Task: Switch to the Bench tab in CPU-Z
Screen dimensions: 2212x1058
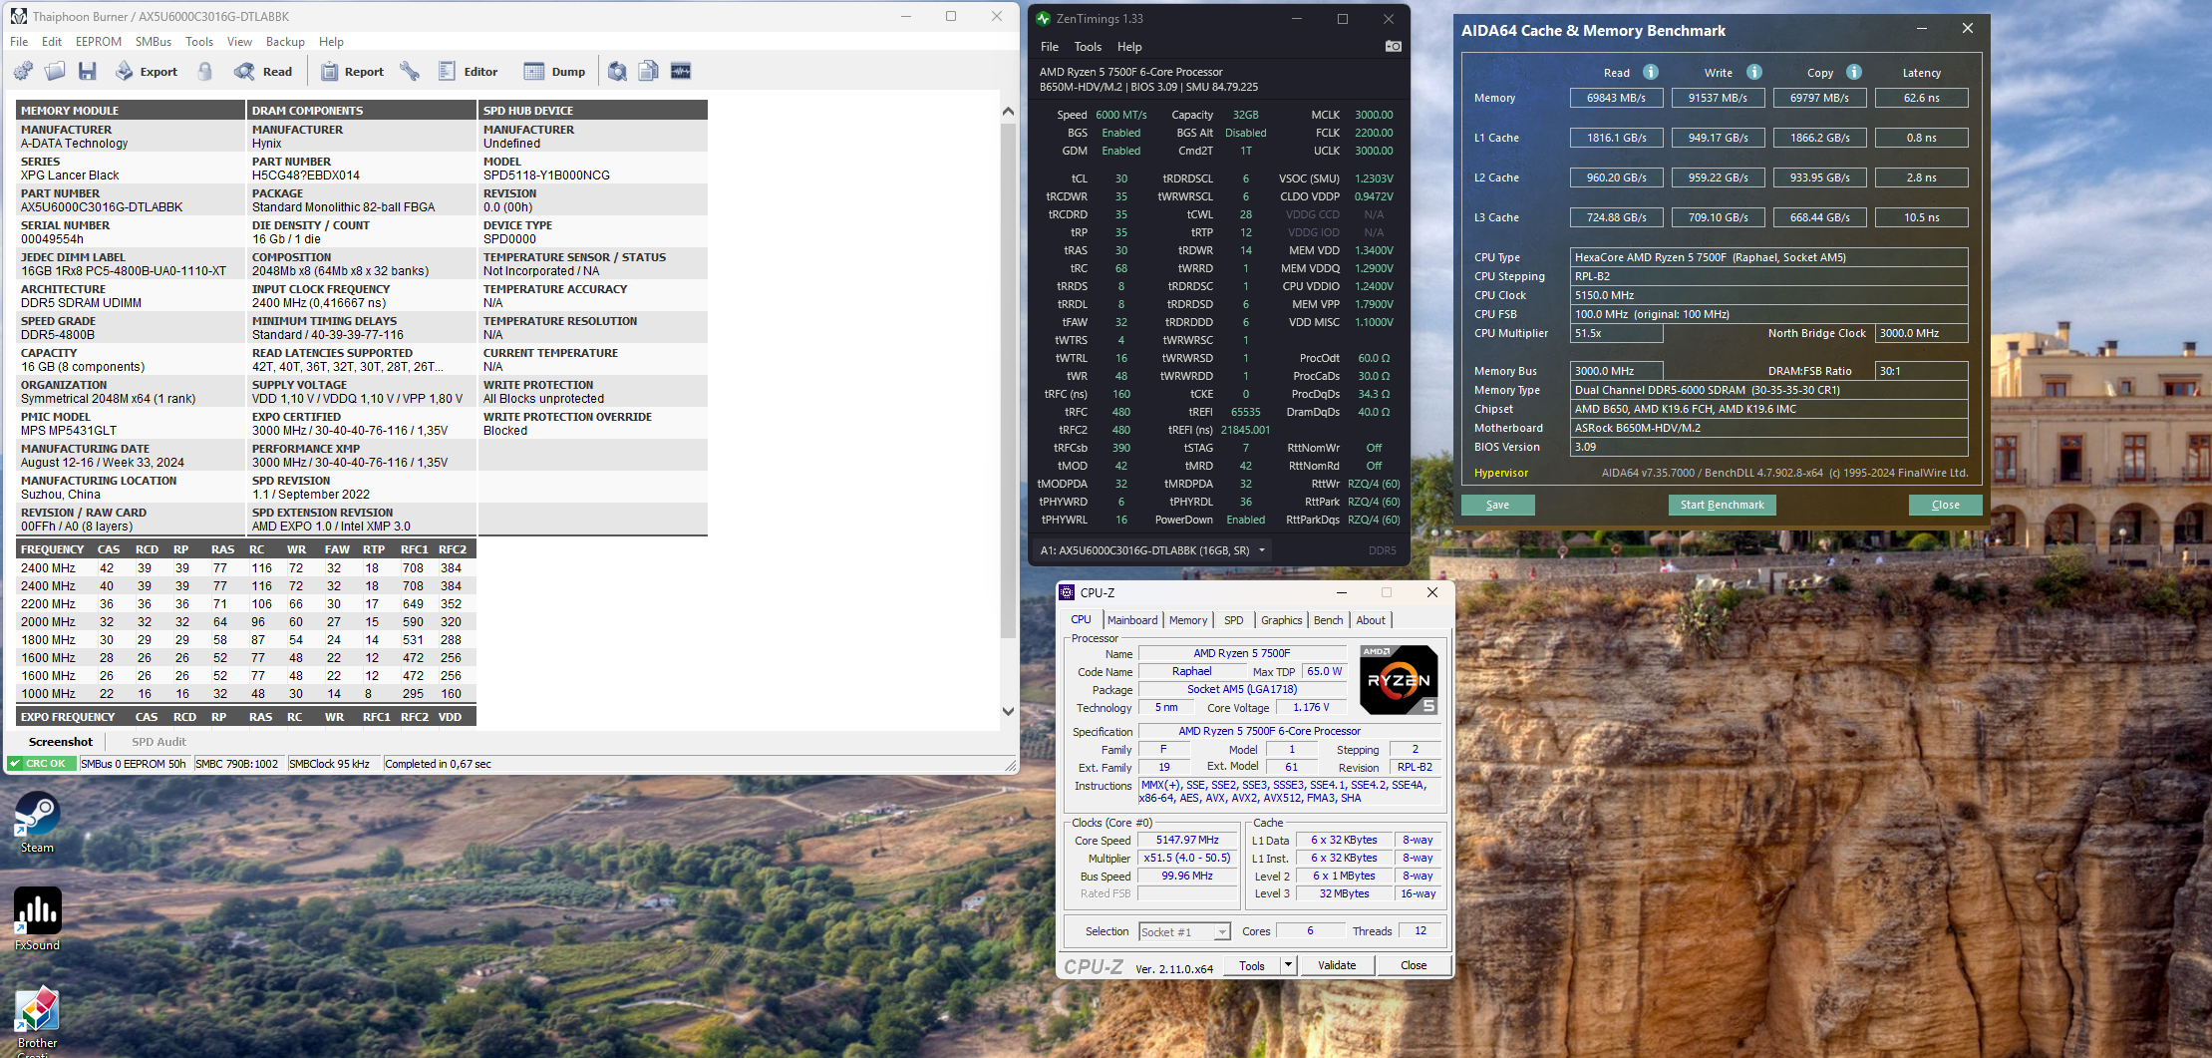Action: (1329, 620)
